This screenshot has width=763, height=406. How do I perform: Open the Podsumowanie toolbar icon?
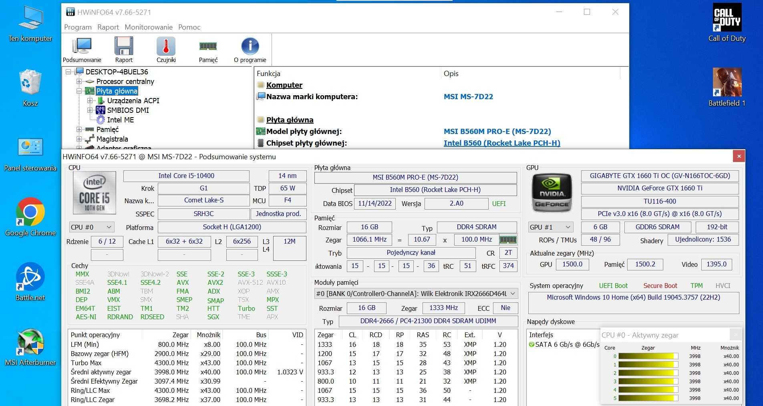(x=82, y=50)
